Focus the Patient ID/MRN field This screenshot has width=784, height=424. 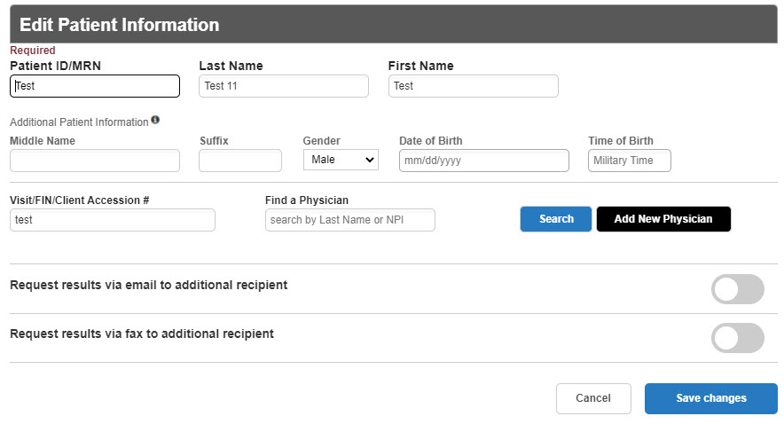95,86
